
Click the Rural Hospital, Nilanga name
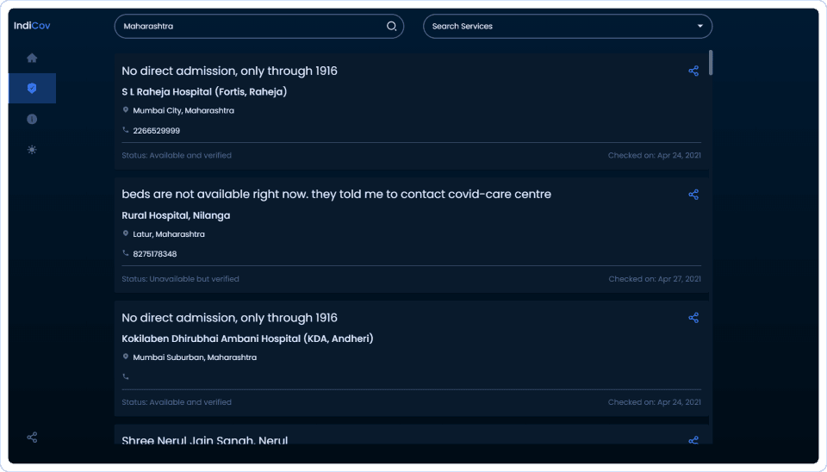point(176,215)
